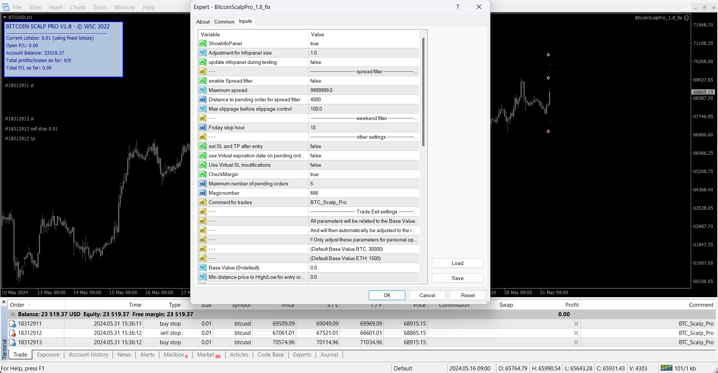
Task: Open the BTCUSD,H1 chart window dropdown triangle
Action: 5,18
